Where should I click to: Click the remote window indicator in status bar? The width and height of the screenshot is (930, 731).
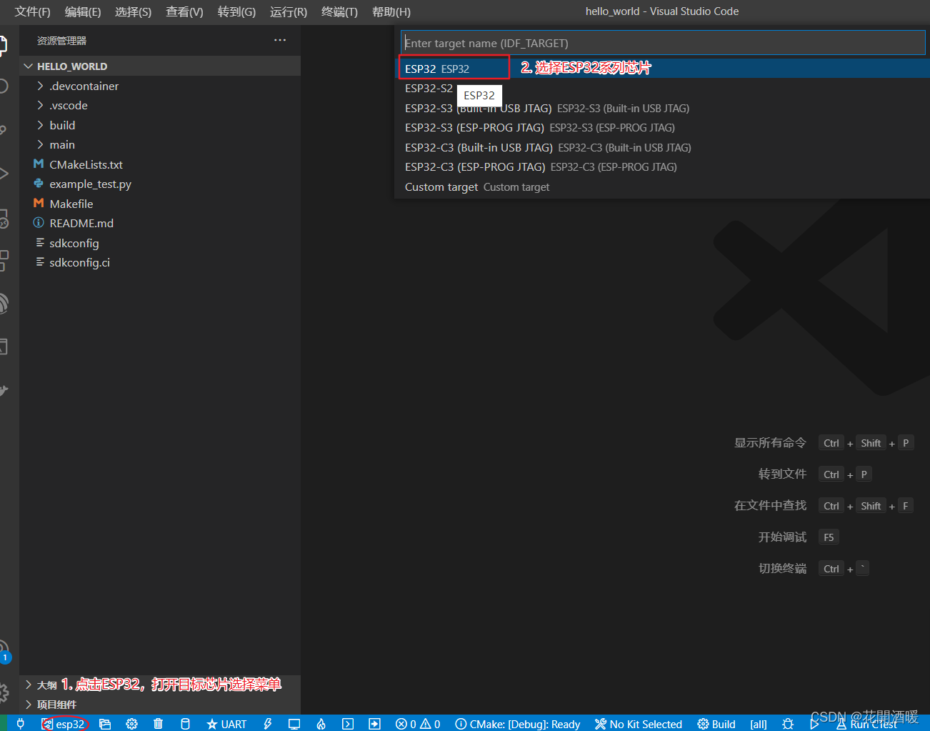pos(4,723)
